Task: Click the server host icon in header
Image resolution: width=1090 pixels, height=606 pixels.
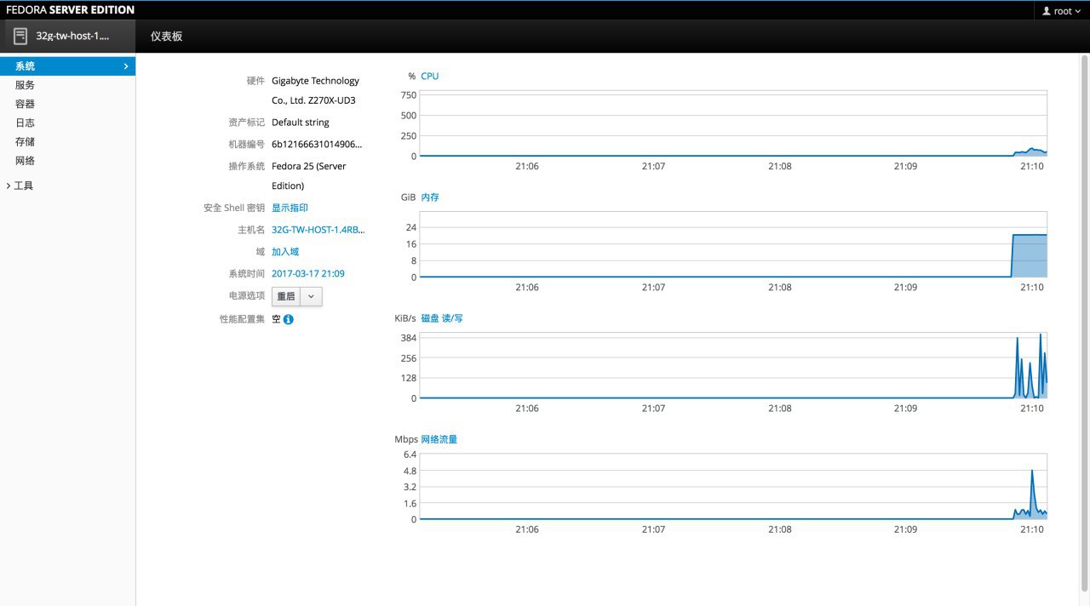Action: (x=20, y=37)
